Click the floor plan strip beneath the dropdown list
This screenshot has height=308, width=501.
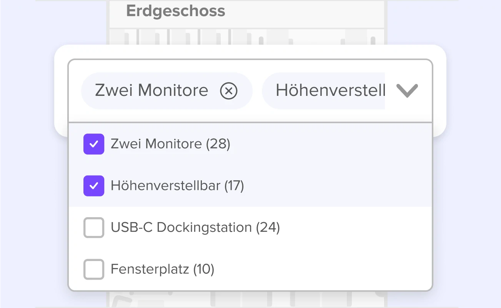point(246,300)
